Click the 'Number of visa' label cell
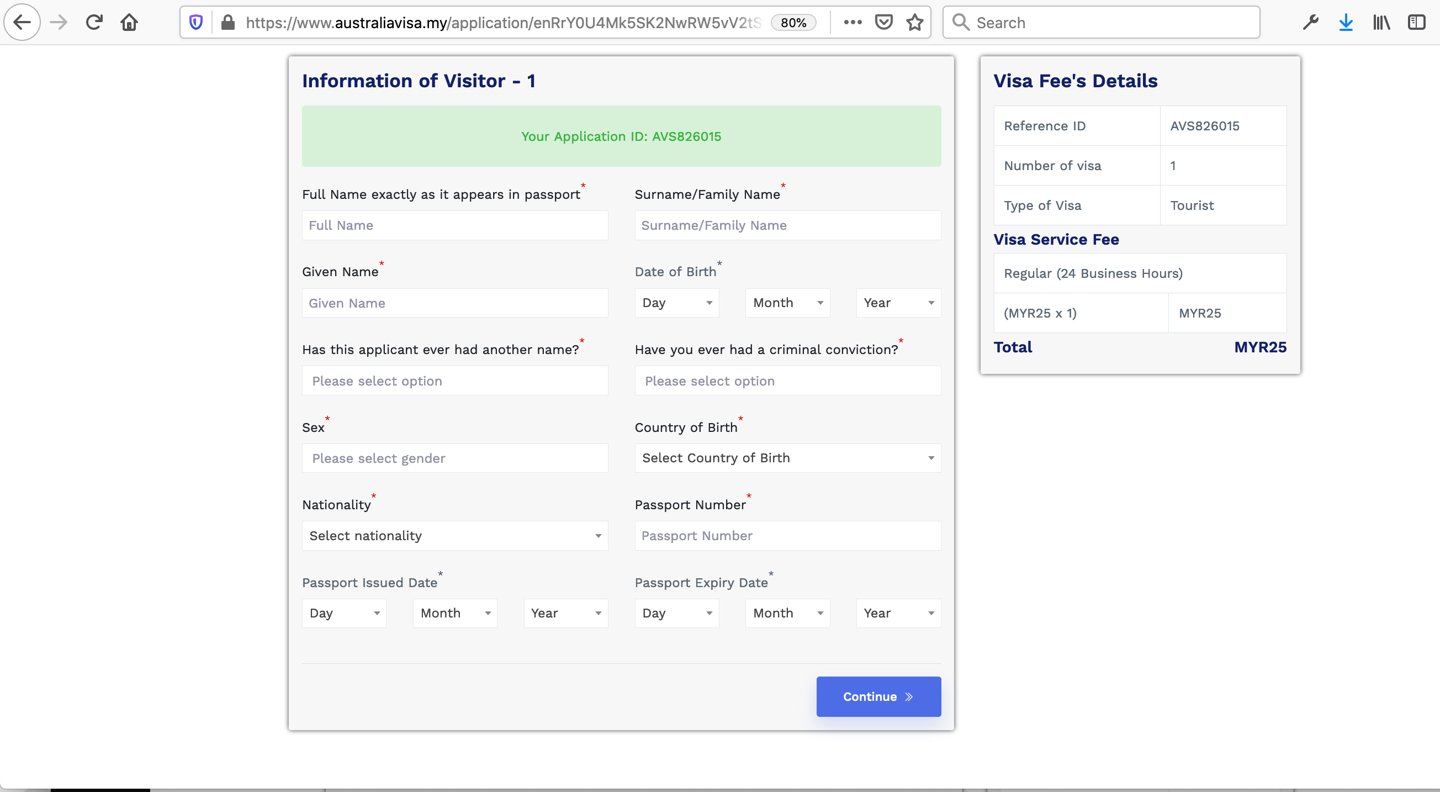Screen dimensions: 1440x792 (x=1077, y=166)
